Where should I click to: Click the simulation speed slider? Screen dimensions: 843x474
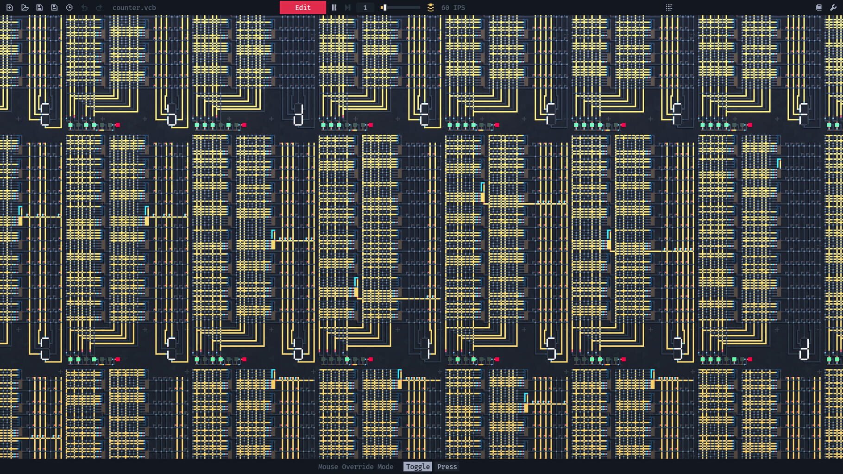point(400,7)
